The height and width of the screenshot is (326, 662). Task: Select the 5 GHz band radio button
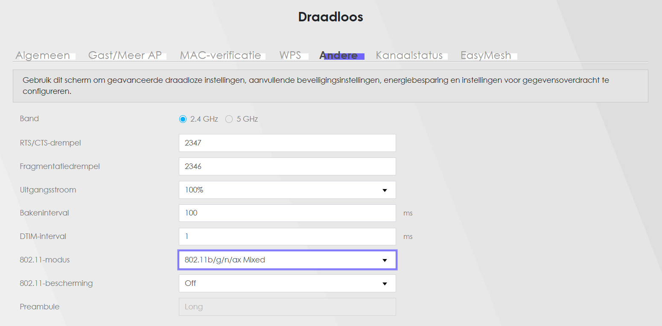click(x=229, y=119)
